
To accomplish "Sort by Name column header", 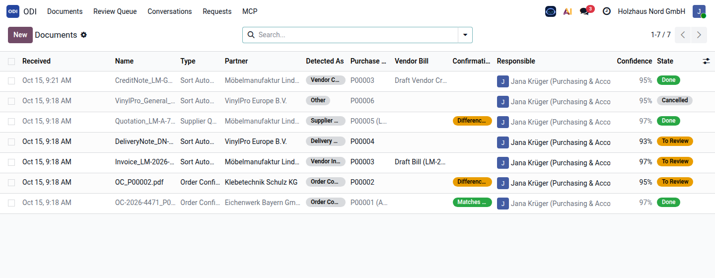I will pyautogui.click(x=124, y=61).
